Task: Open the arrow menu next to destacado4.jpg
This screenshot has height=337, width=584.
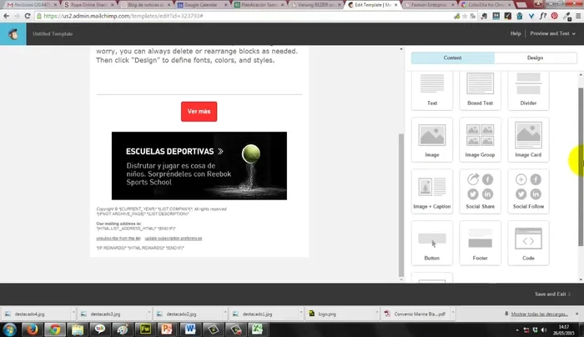Action: pos(73,314)
